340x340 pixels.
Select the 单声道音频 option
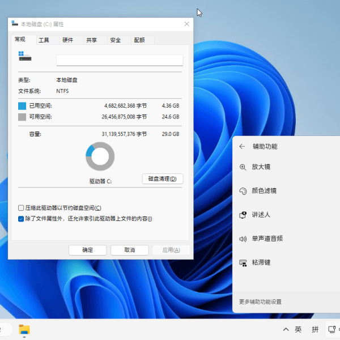(267, 239)
